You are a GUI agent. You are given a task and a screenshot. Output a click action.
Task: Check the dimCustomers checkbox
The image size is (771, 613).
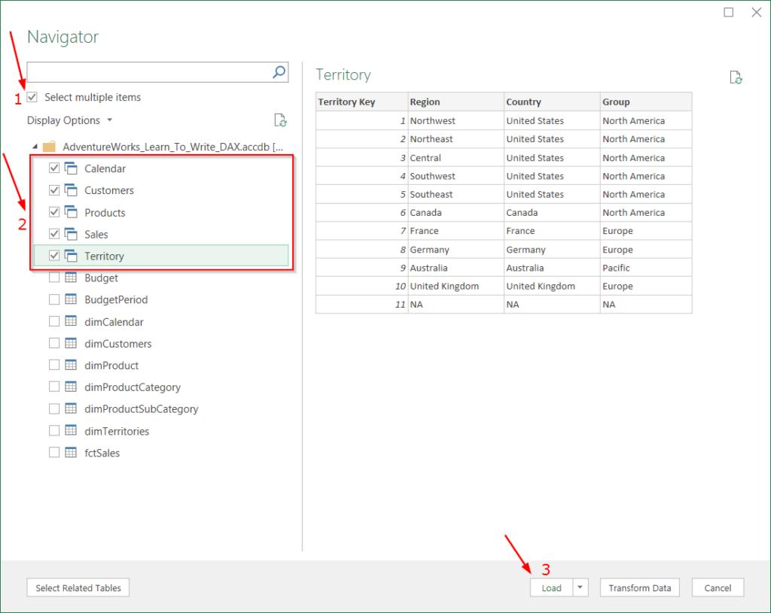[54, 343]
